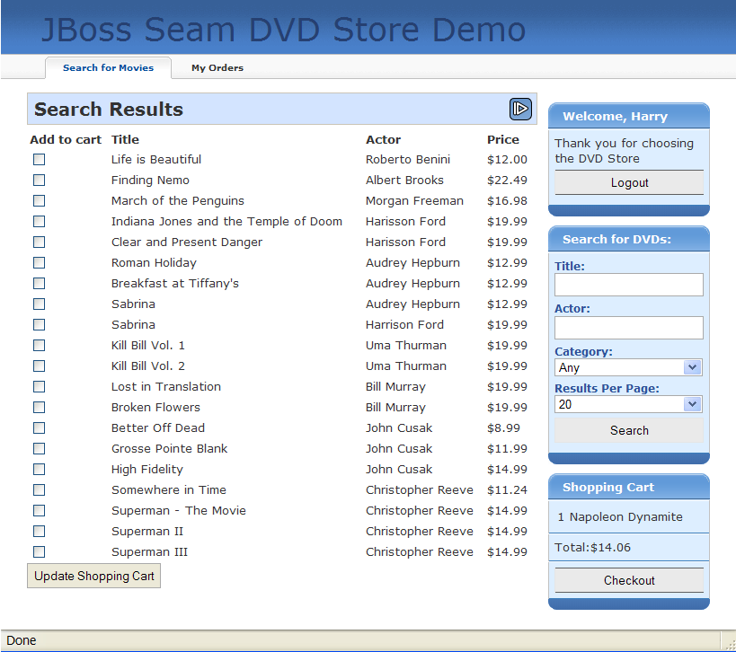736x652 pixels.
Task: Check the Grosse Pointe Blank checkbox
Action: point(40,449)
